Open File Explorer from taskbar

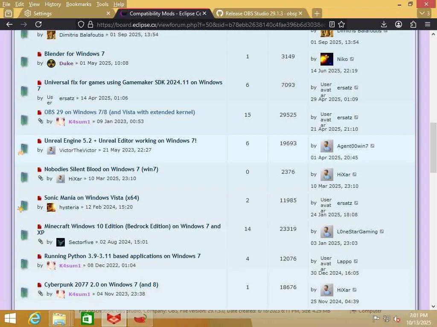(x=59, y=318)
